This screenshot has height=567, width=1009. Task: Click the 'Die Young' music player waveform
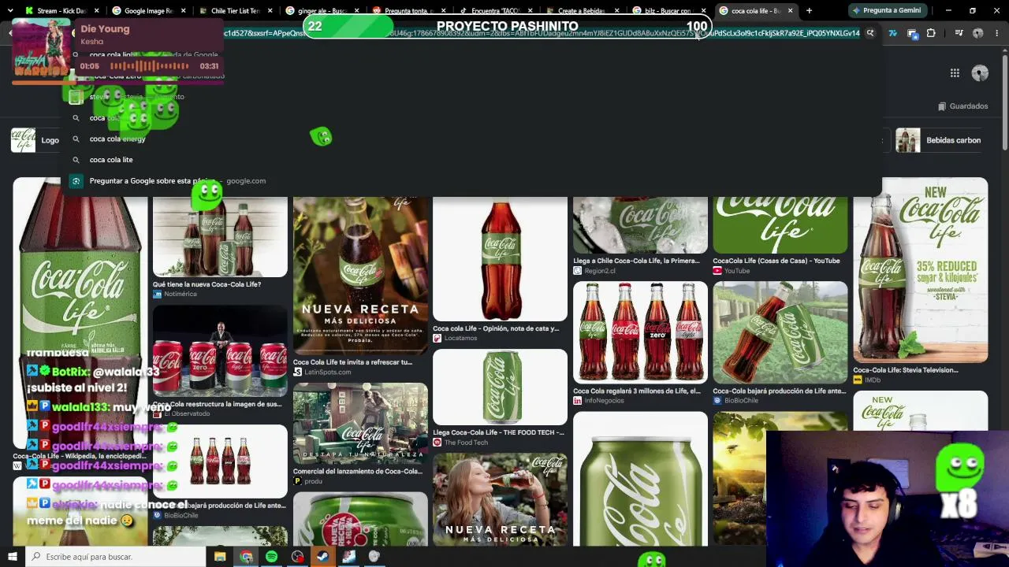click(x=149, y=66)
